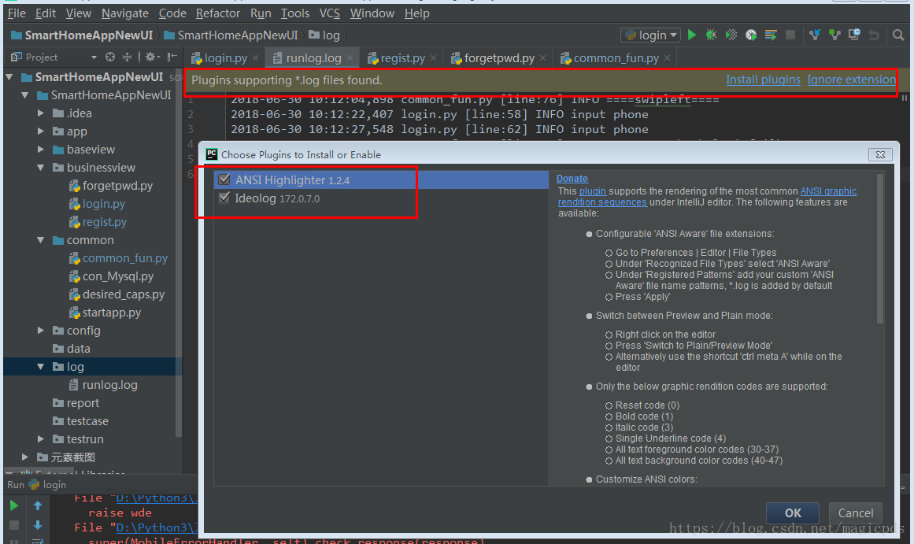This screenshot has width=914, height=544.
Task: Click OK in Choose Plugins dialog
Action: [x=792, y=513]
